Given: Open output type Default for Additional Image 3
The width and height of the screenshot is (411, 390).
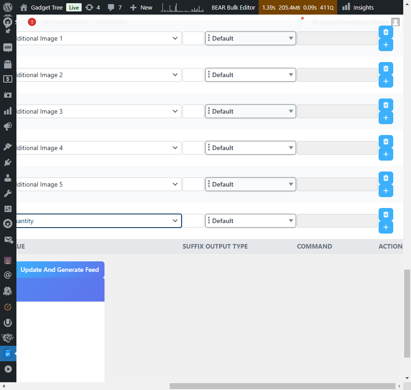Looking at the screenshot, I should (x=250, y=111).
